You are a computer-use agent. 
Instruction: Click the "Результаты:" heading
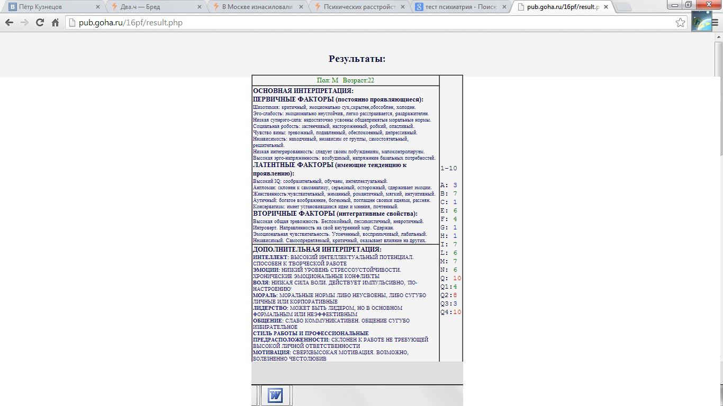pos(357,59)
